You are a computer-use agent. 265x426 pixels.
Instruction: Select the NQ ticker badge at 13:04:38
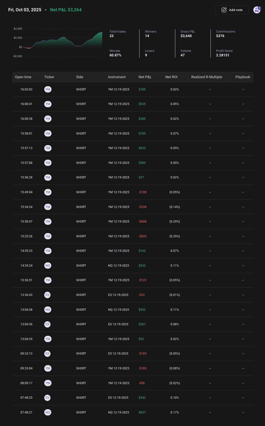pyautogui.click(x=48, y=310)
